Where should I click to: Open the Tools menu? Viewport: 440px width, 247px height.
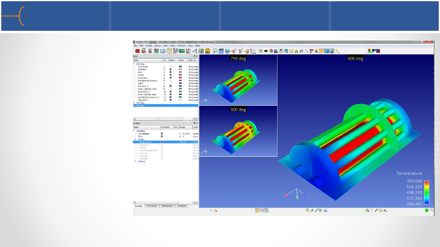point(173,45)
